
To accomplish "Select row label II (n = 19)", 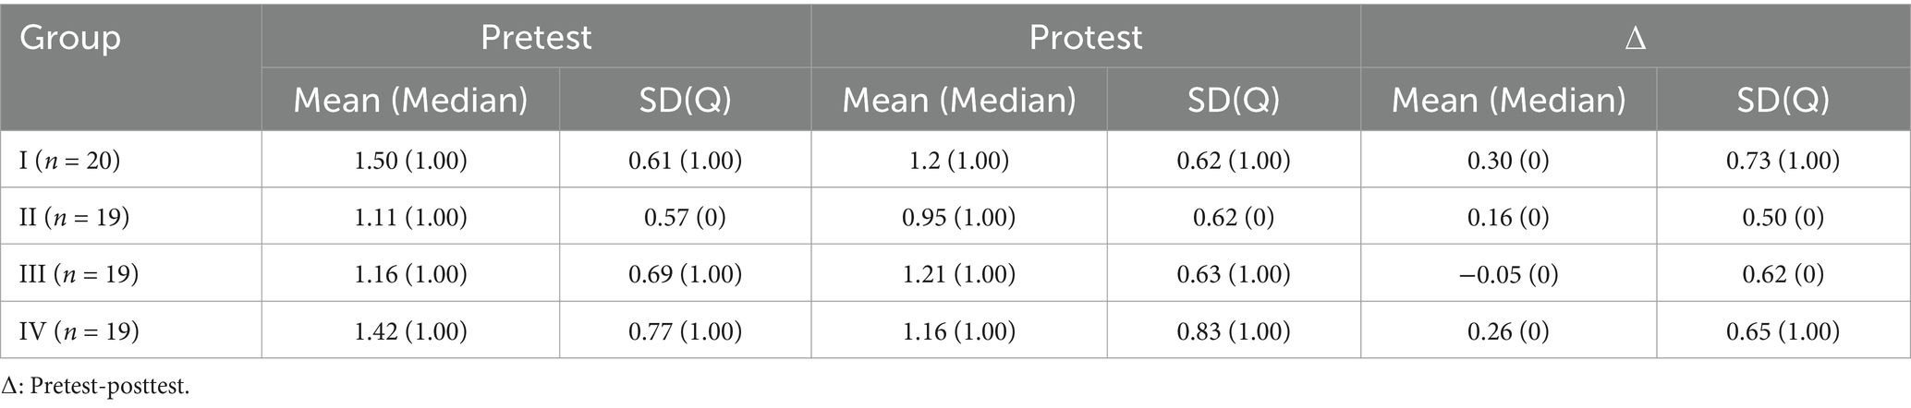I will pos(75,218).
